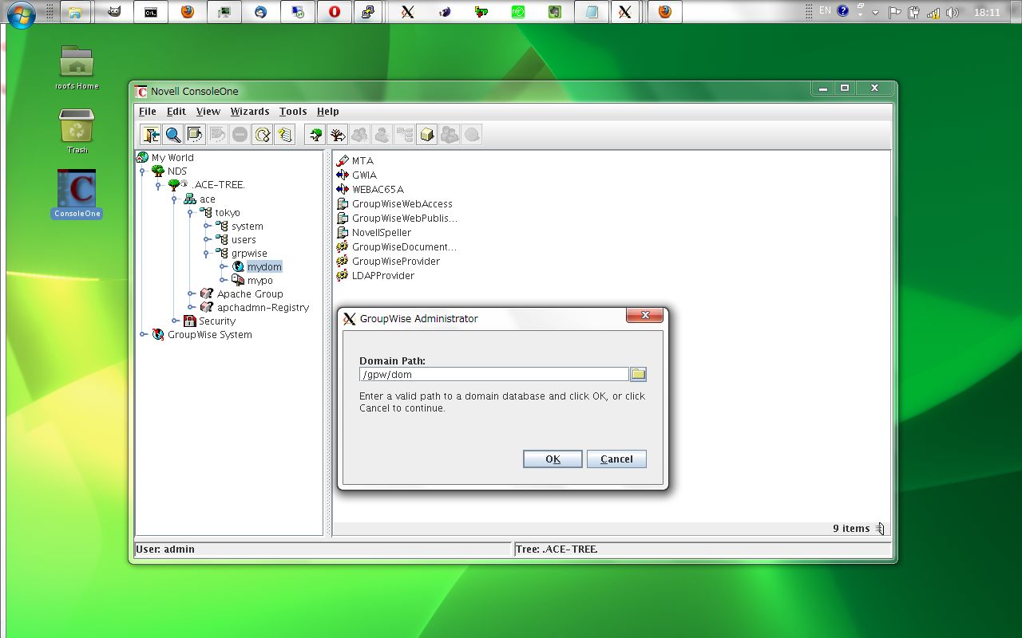Click the greyed-out stop toolbar icon
The image size is (1022, 638).
click(240, 135)
